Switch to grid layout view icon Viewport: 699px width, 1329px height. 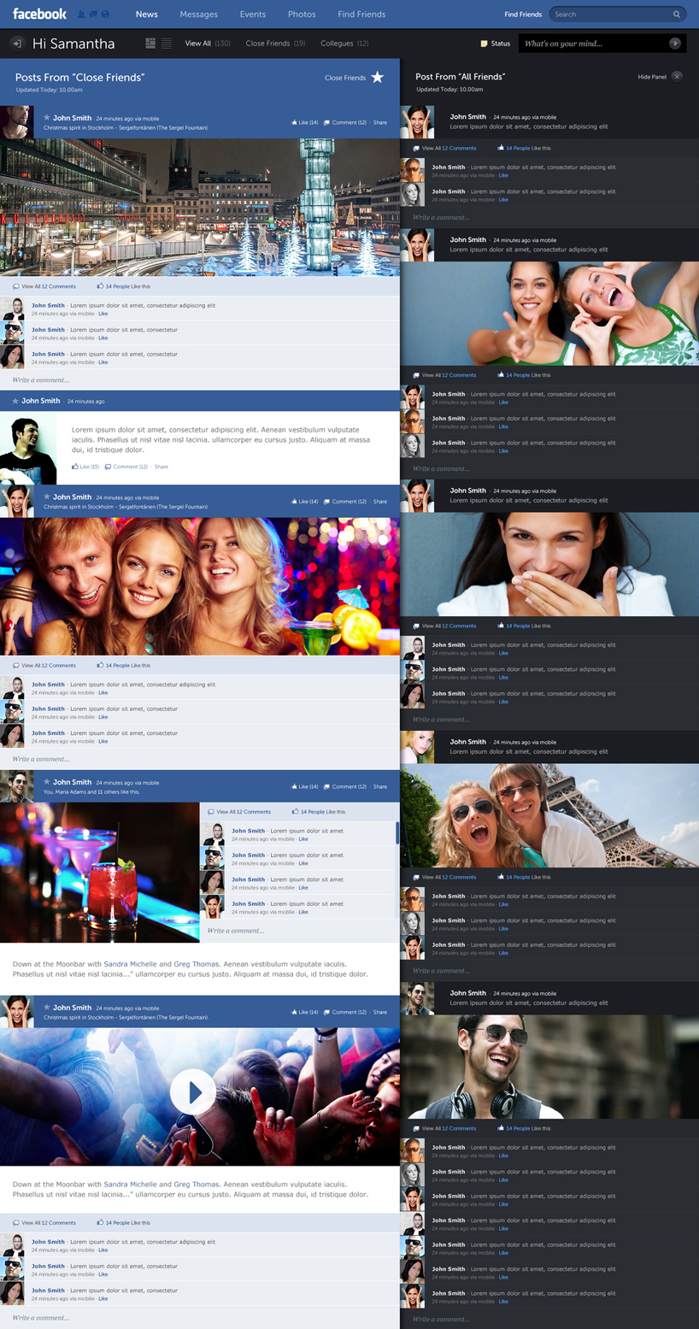(x=150, y=44)
